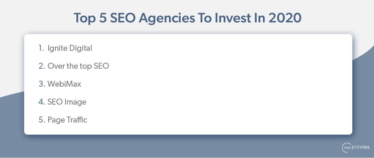
Task: Select the "Over the top SEO" entry
Action: point(78,66)
